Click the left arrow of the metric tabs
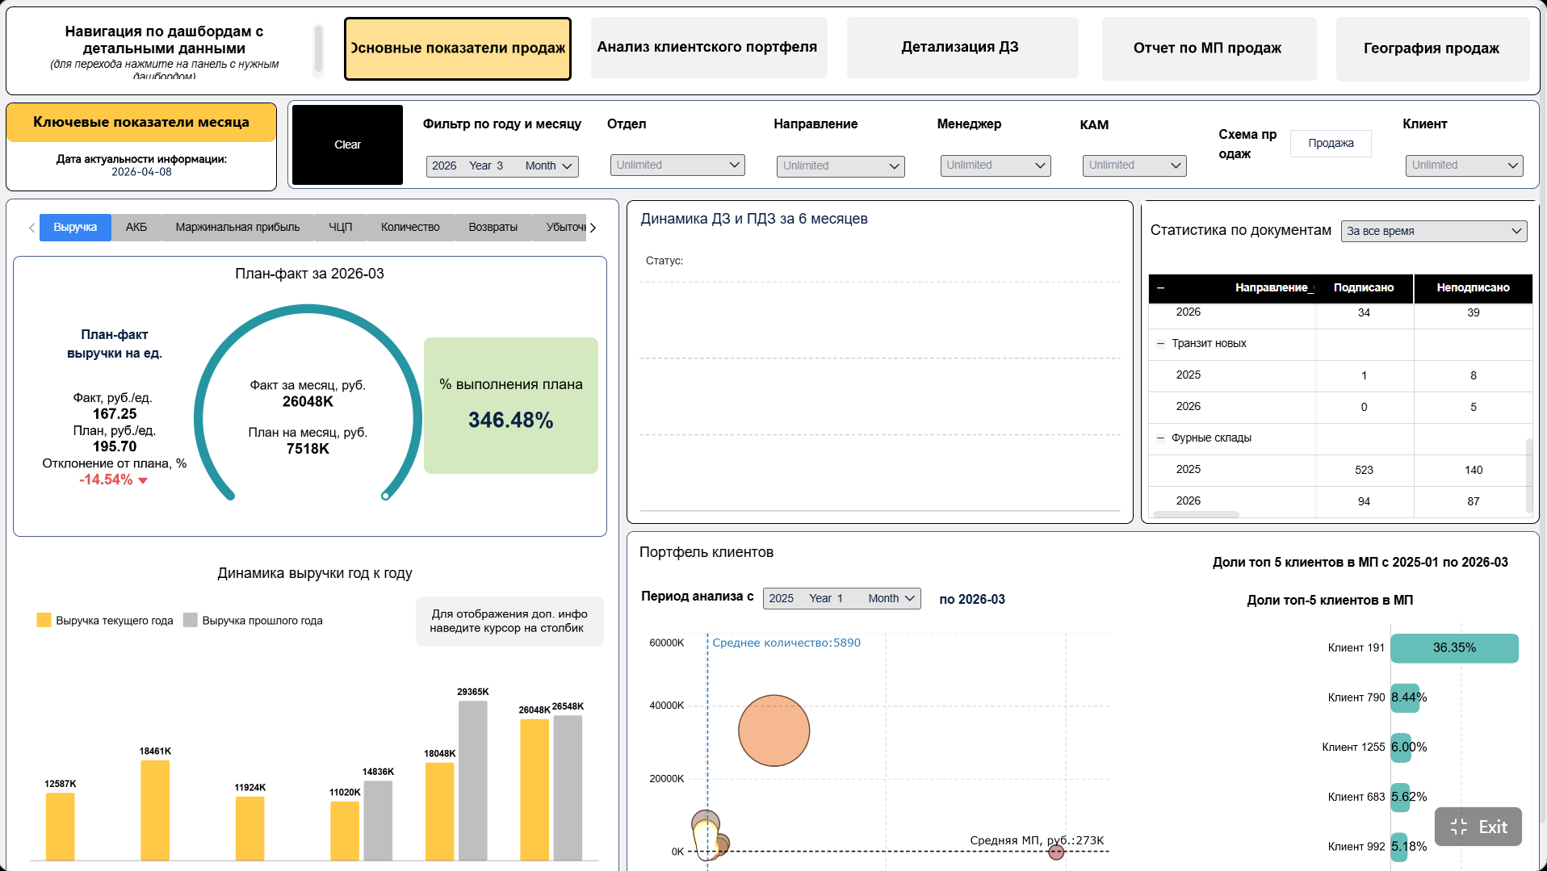The height and width of the screenshot is (871, 1547). pyautogui.click(x=31, y=228)
